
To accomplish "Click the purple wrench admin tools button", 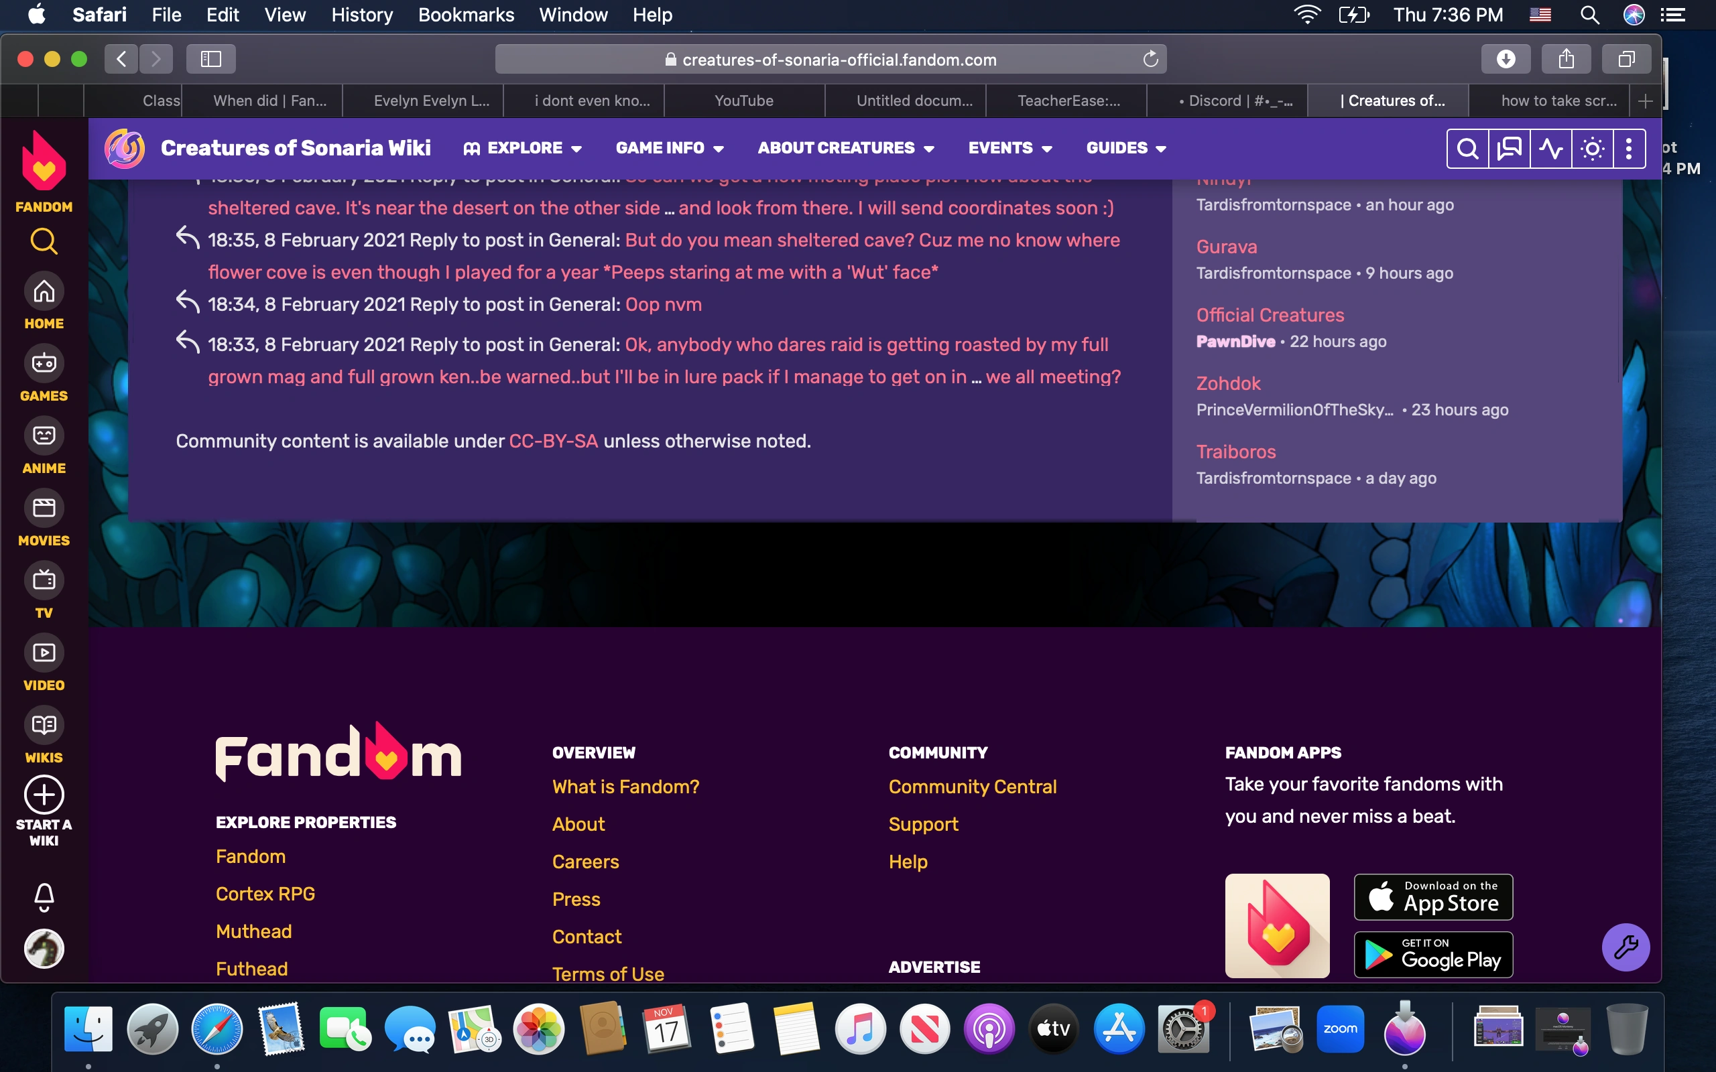I will pos(1626,947).
